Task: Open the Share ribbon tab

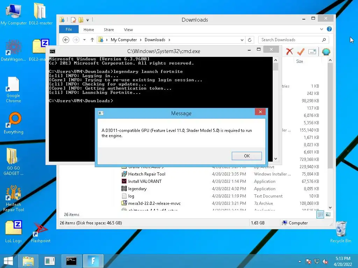Action: coord(109,30)
